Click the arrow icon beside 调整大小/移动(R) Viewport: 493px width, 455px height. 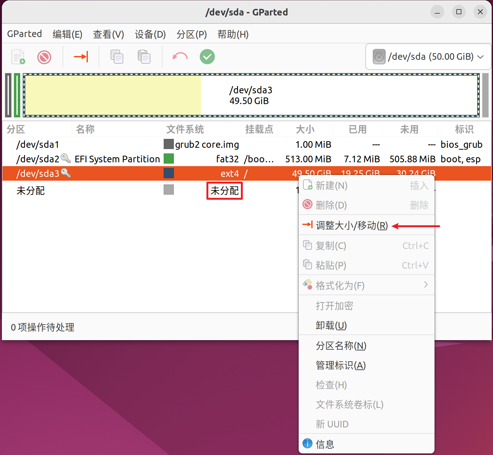point(307,225)
